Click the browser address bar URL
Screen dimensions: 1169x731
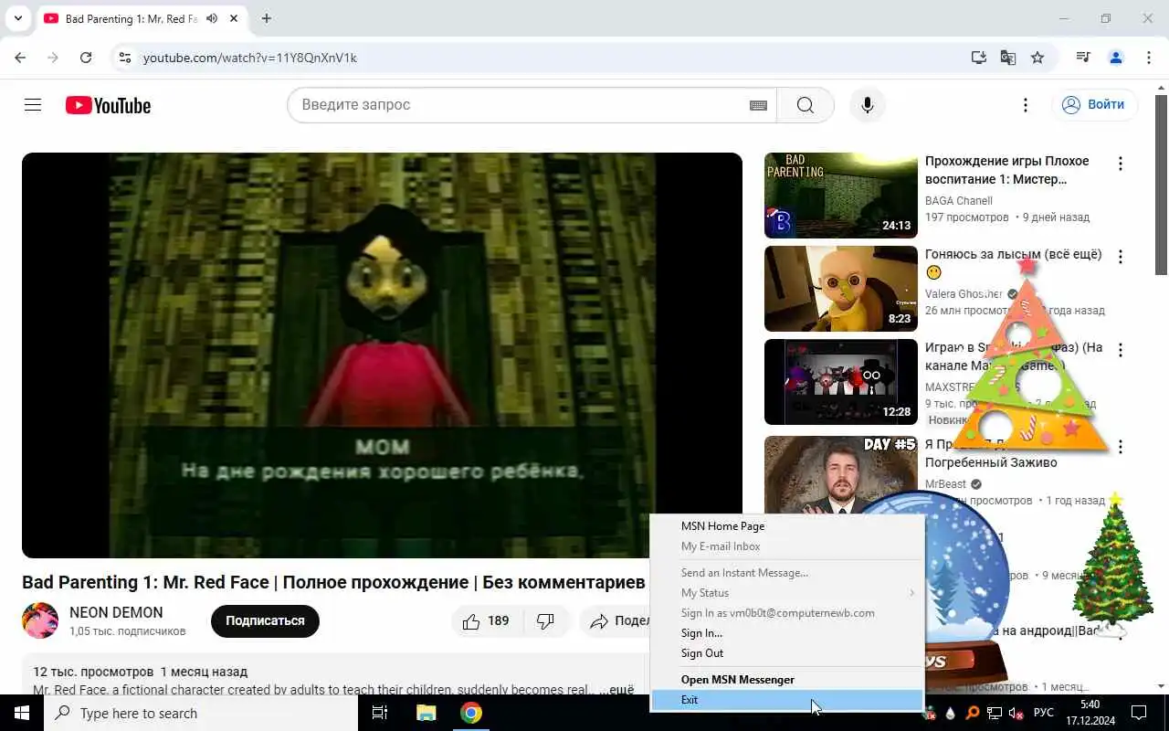pyautogui.click(x=250, y=58)
